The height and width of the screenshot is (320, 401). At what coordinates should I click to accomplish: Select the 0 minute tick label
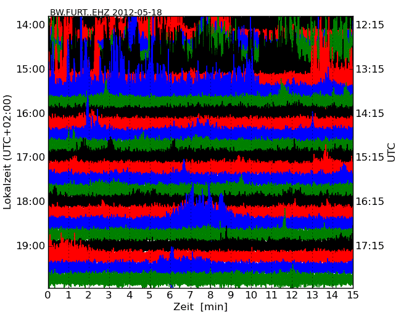pos(48,295)
